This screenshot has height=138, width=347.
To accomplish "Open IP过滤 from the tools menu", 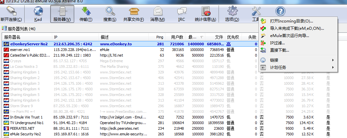I will [x=298, y=43].
